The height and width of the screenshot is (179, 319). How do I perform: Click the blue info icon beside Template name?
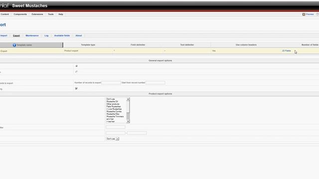(14, 45)
